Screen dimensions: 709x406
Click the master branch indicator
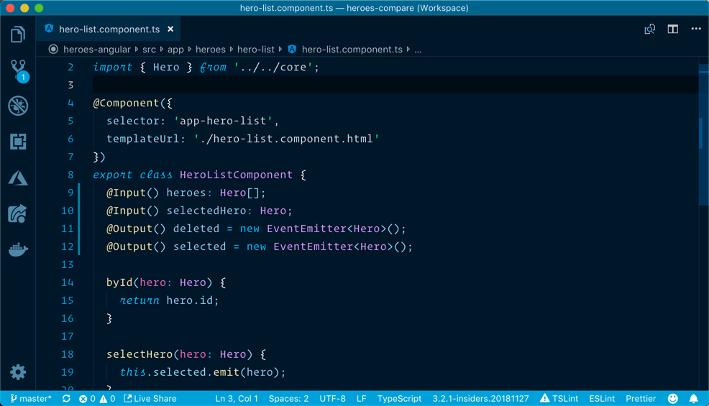point(31,398)
